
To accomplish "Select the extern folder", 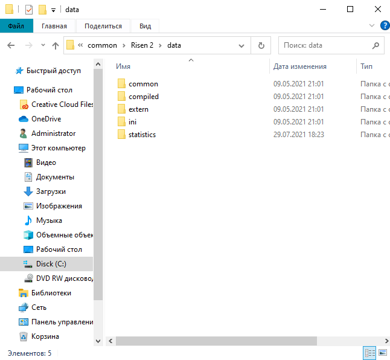I will (x=138, y=109).
